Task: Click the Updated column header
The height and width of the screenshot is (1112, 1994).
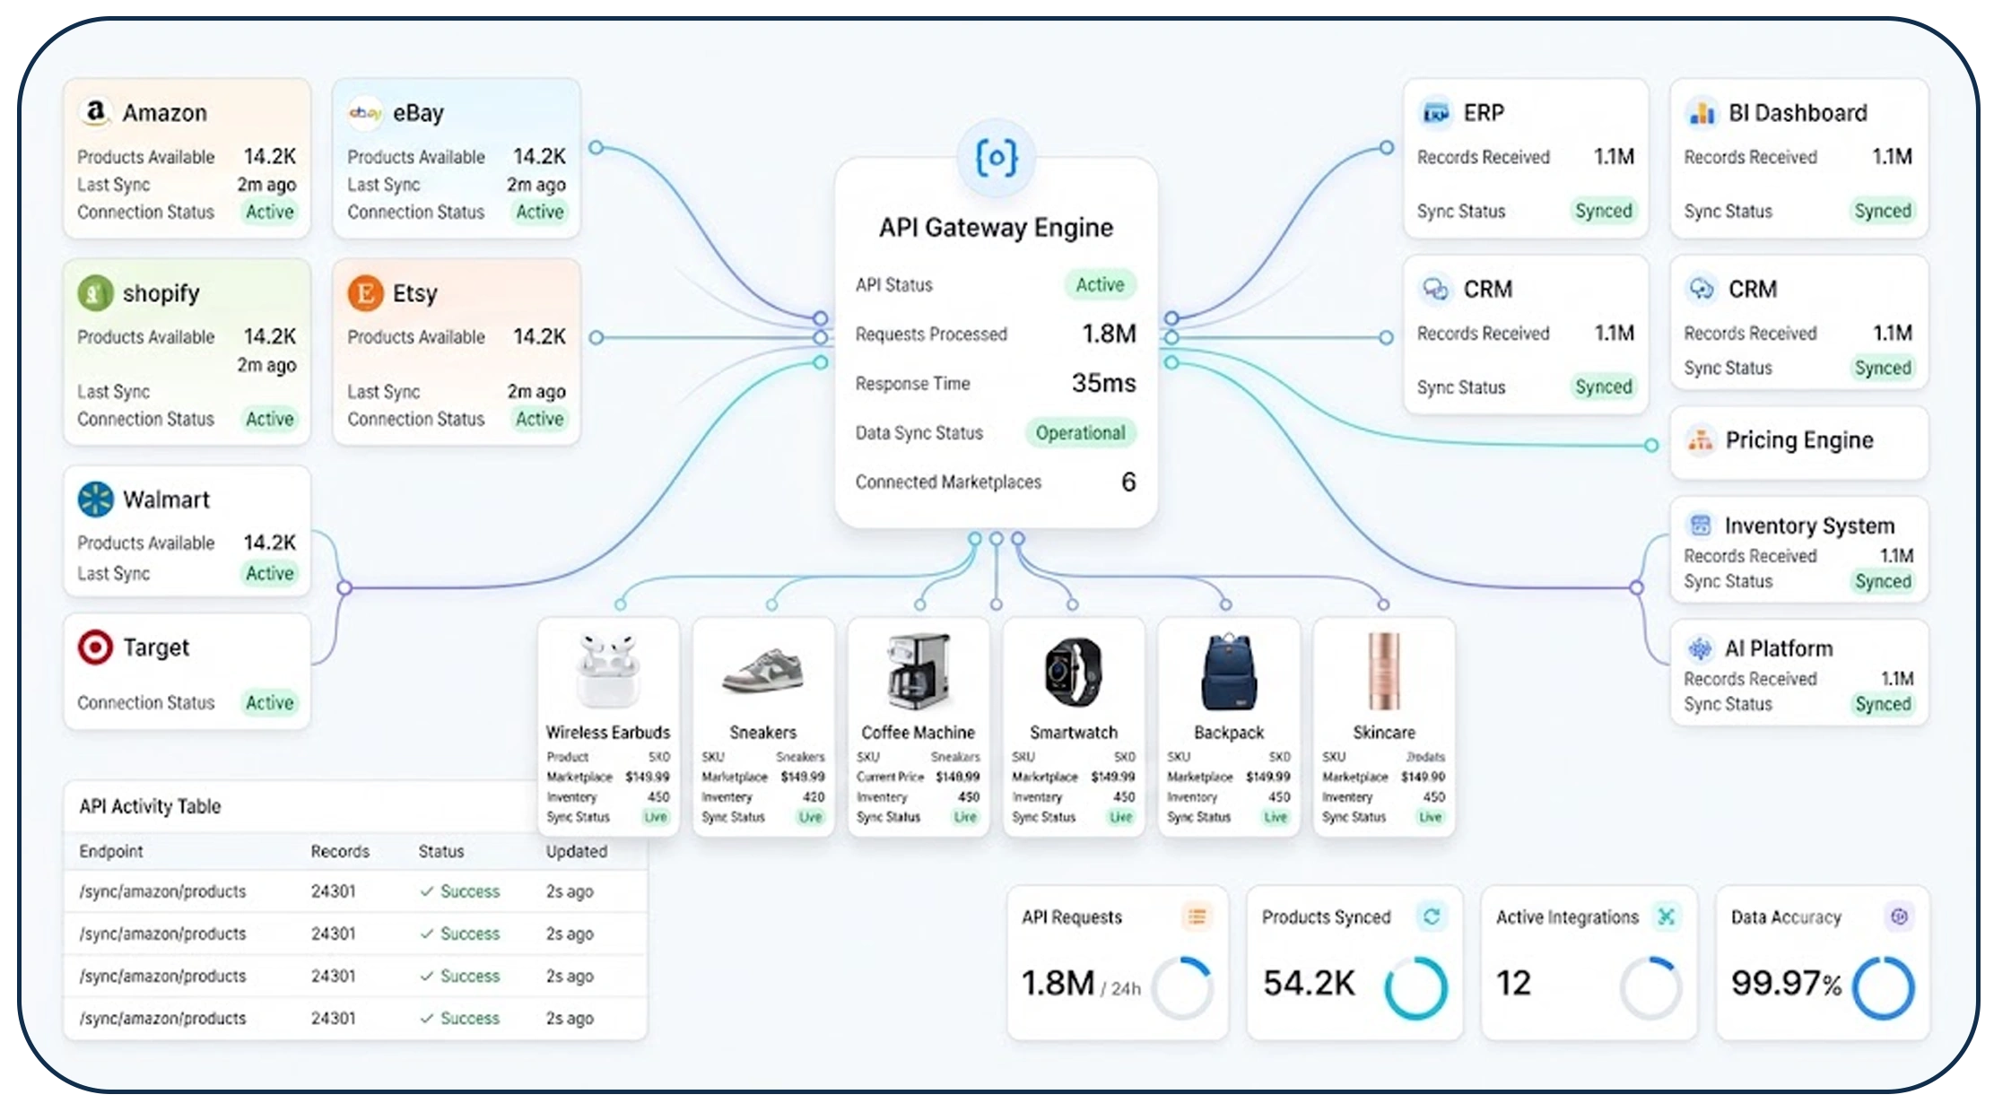Action: coord(577,851)
